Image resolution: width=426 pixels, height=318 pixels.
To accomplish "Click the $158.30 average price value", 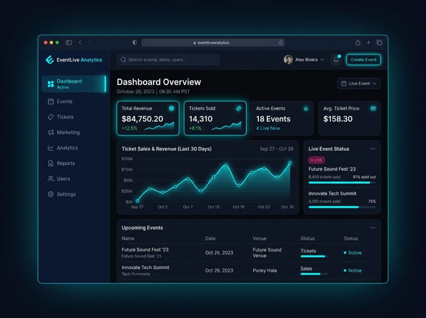I will point(338,119).
